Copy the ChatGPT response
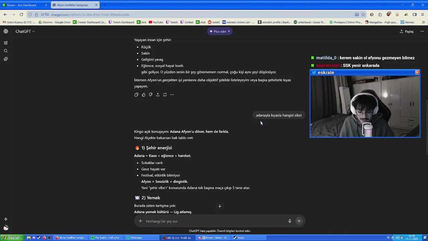Image resolution: width=428 pixels, height=241 pixels. (136, 95)
